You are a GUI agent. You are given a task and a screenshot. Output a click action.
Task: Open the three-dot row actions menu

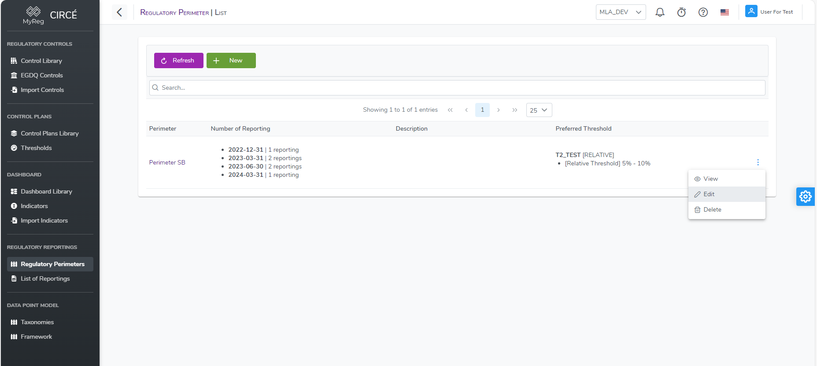pos(758,162)
